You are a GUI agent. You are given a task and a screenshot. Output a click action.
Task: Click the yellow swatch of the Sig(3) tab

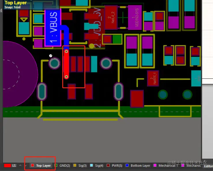75,165
